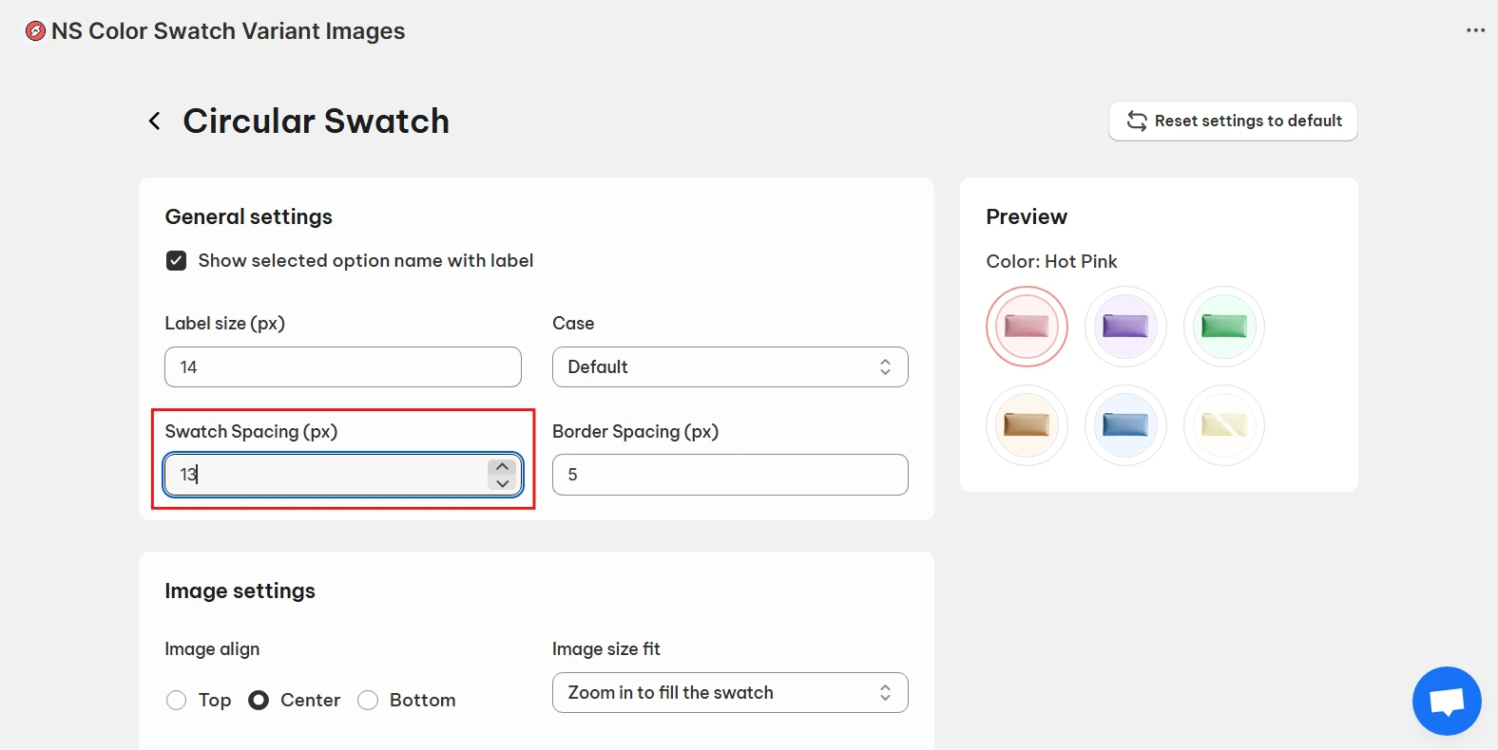Expand the Image size fit dropdown
The image size is (1498, 750).
point(729,693)
